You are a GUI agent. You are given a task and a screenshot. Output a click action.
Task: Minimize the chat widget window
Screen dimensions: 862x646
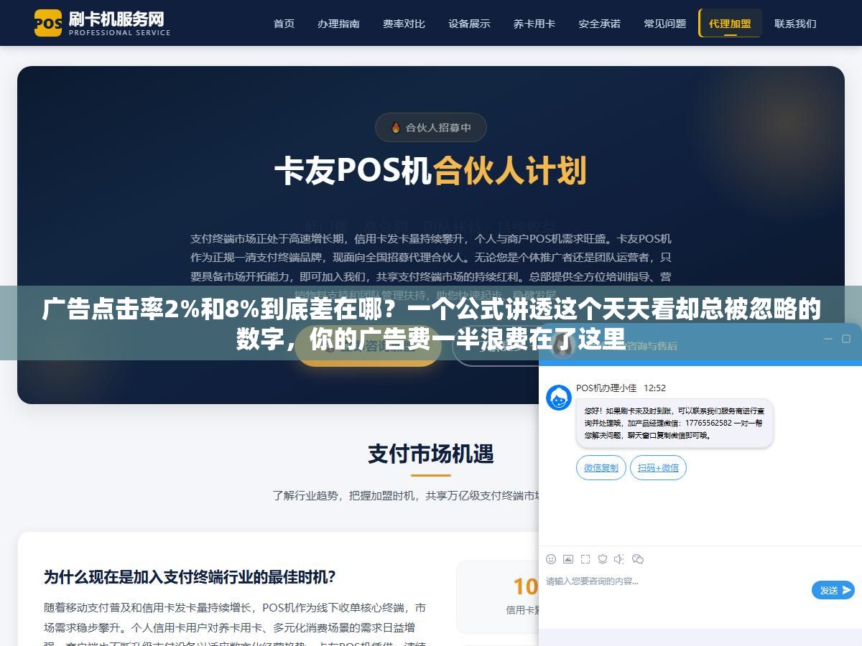pyautogui.click(x=828, y=339)
